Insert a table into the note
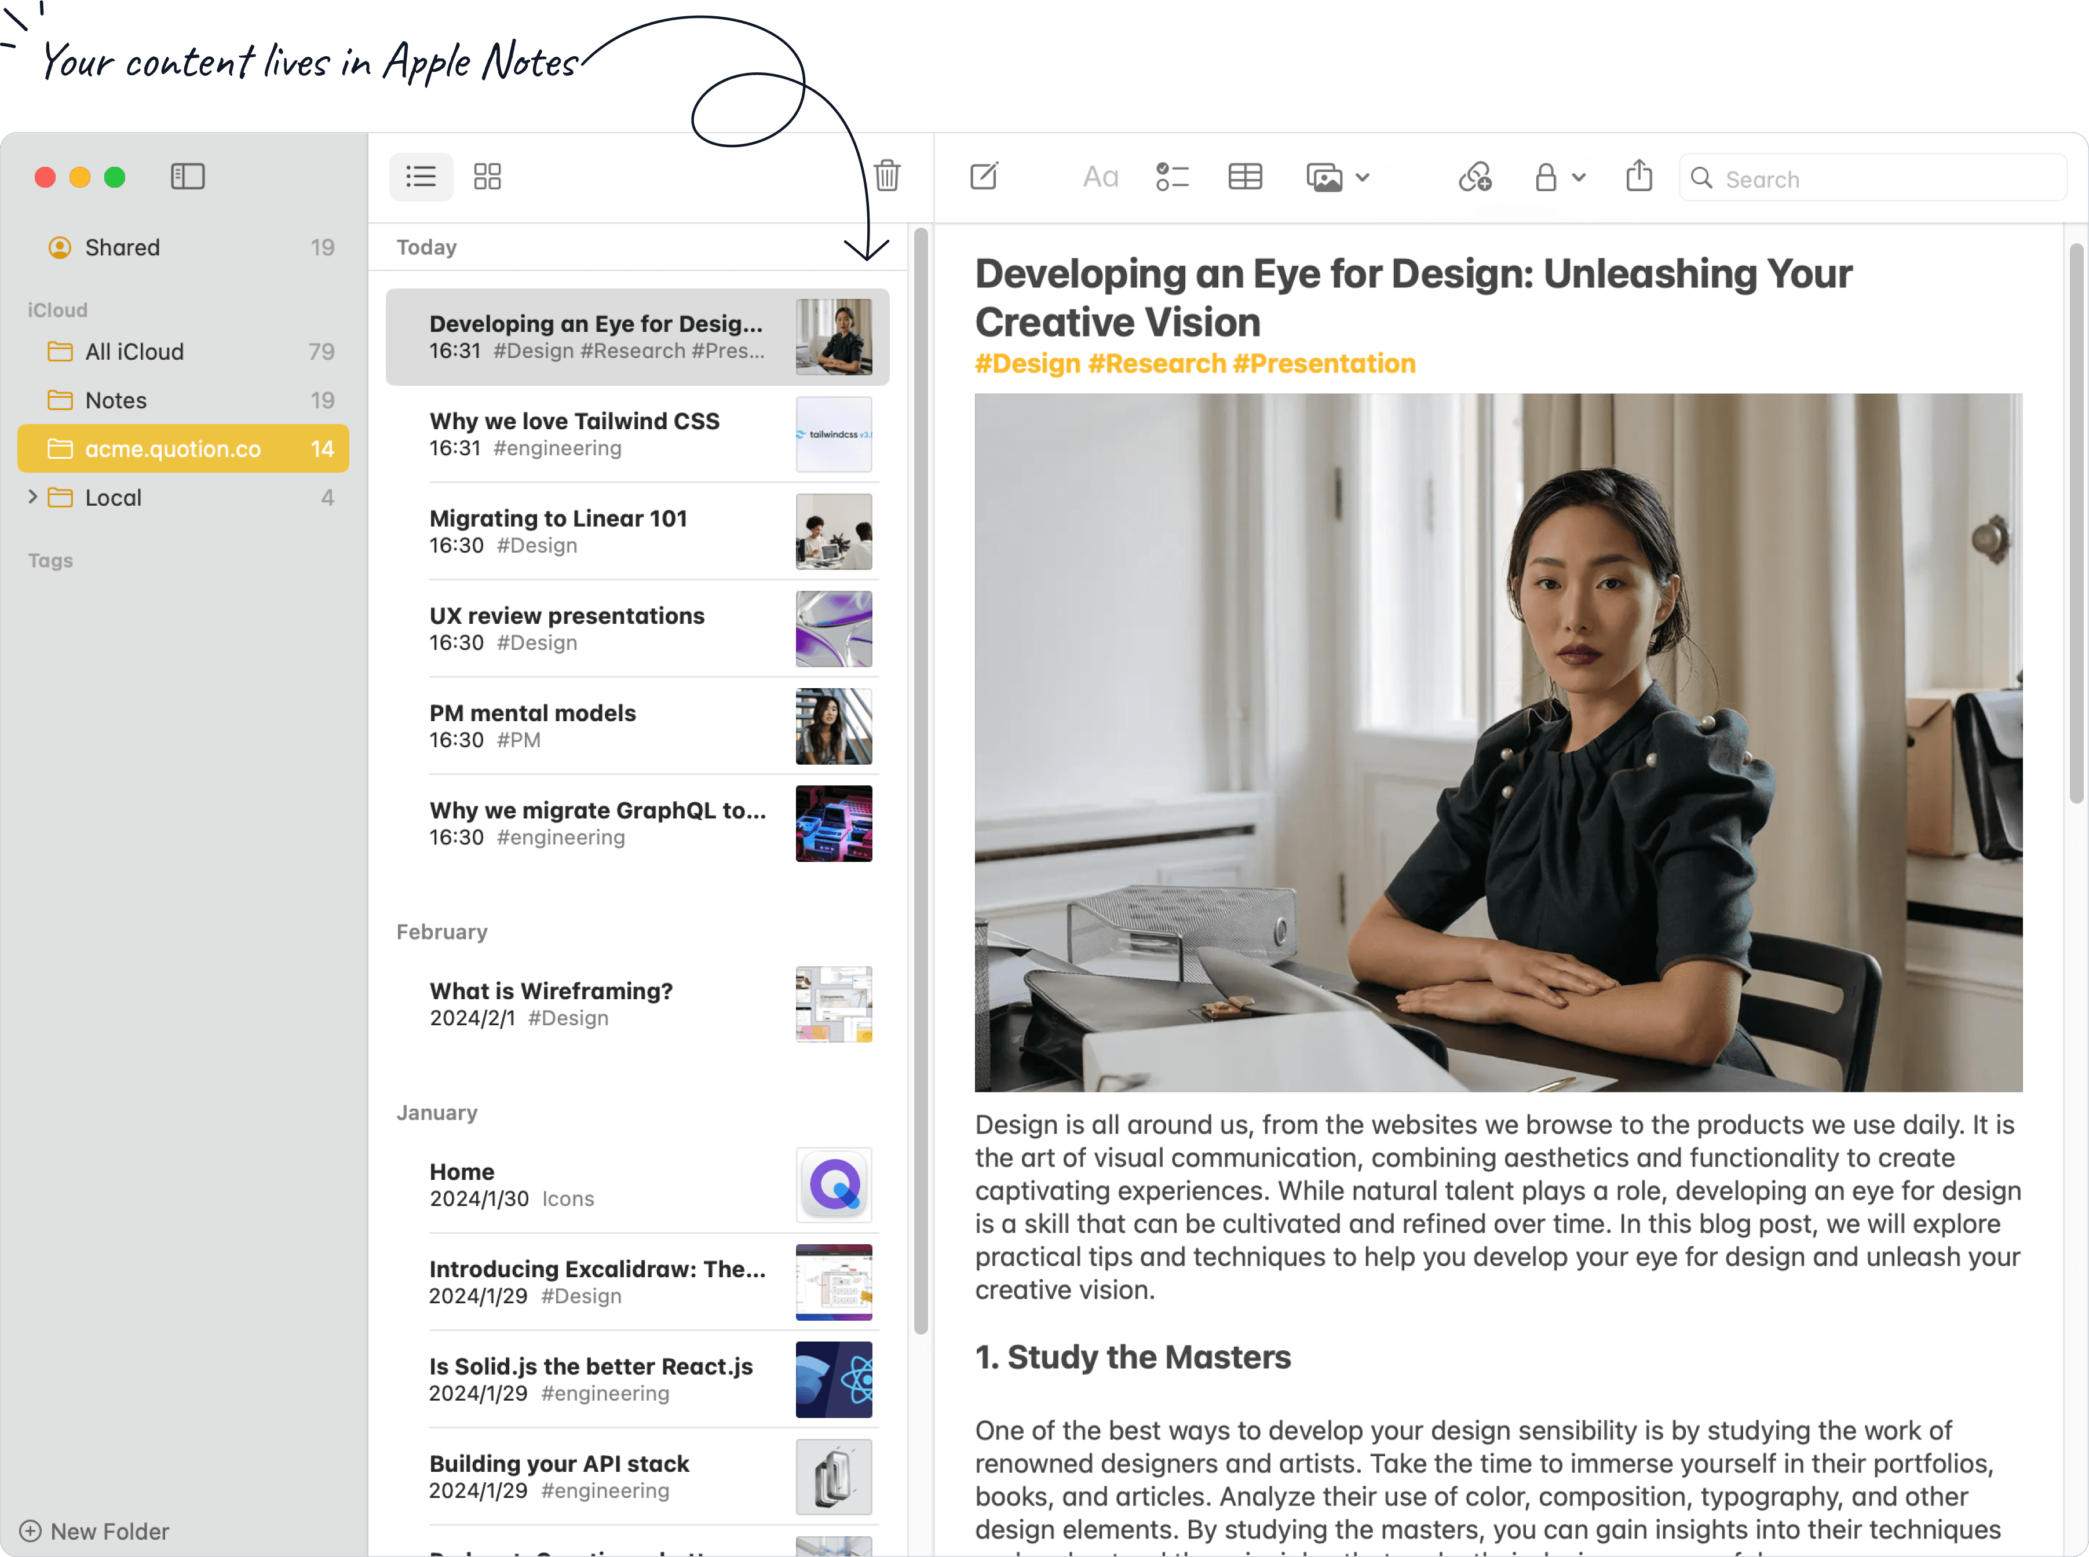Viewport: 2089px width, 1557px height. point(1244,176)
